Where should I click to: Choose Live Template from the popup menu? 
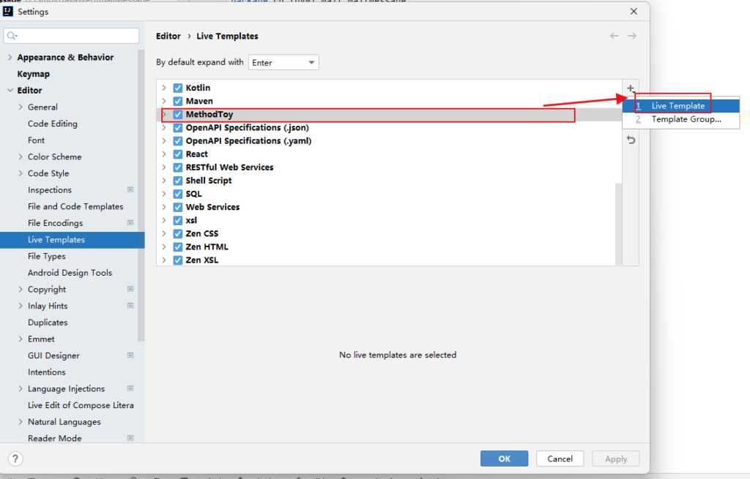(678, 106)
